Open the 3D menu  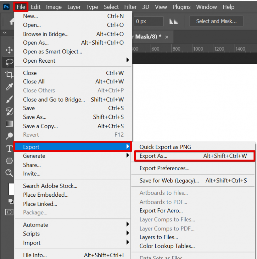coord(146,7)
